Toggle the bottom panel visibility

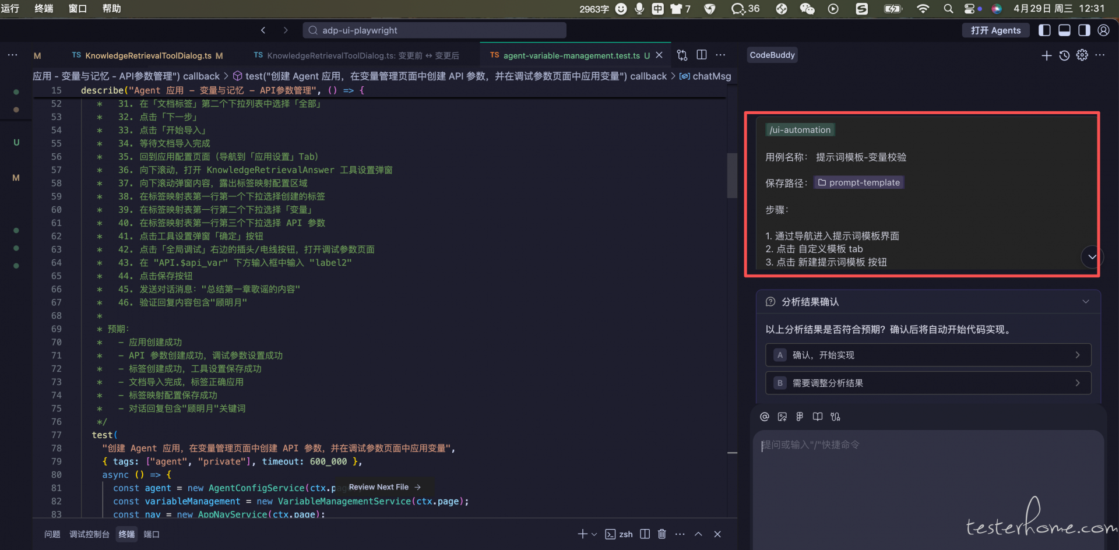pos(1064,30)
